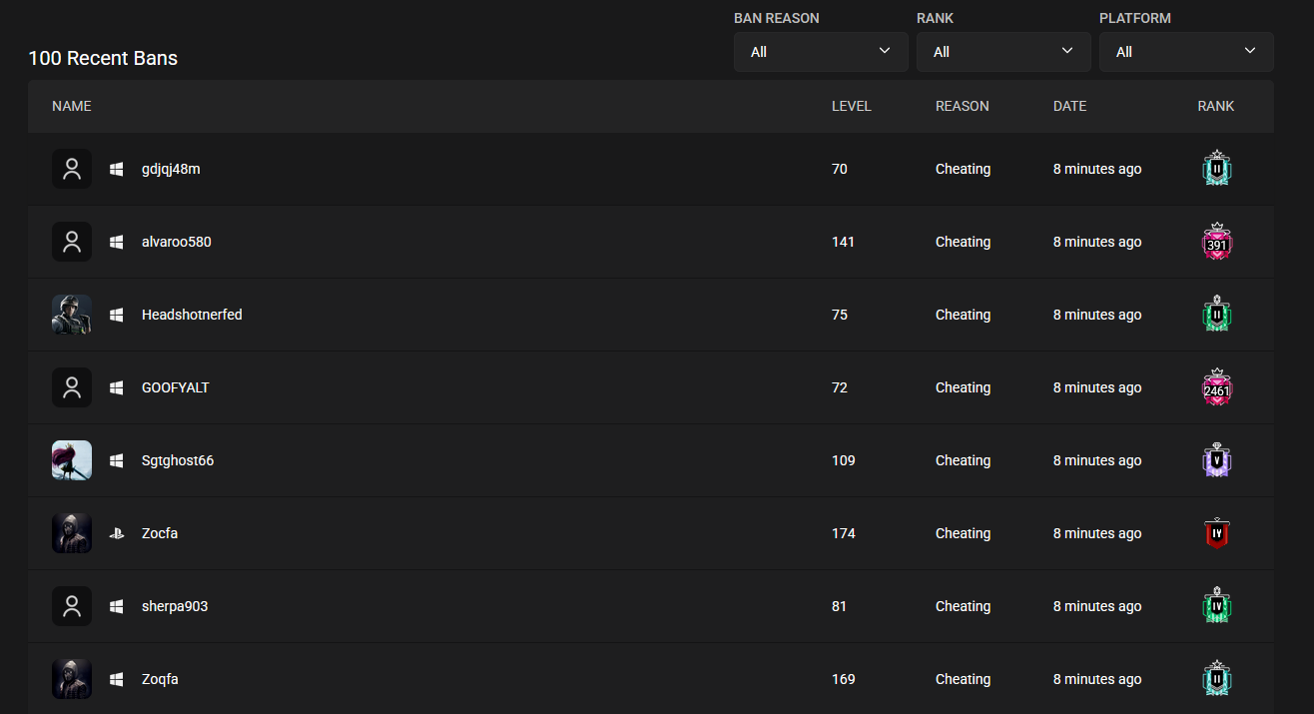Click '8 minutes ago' in alvaroo580 row
The height and width of the screenshot is (714, 1314).
coord(1097,242)
